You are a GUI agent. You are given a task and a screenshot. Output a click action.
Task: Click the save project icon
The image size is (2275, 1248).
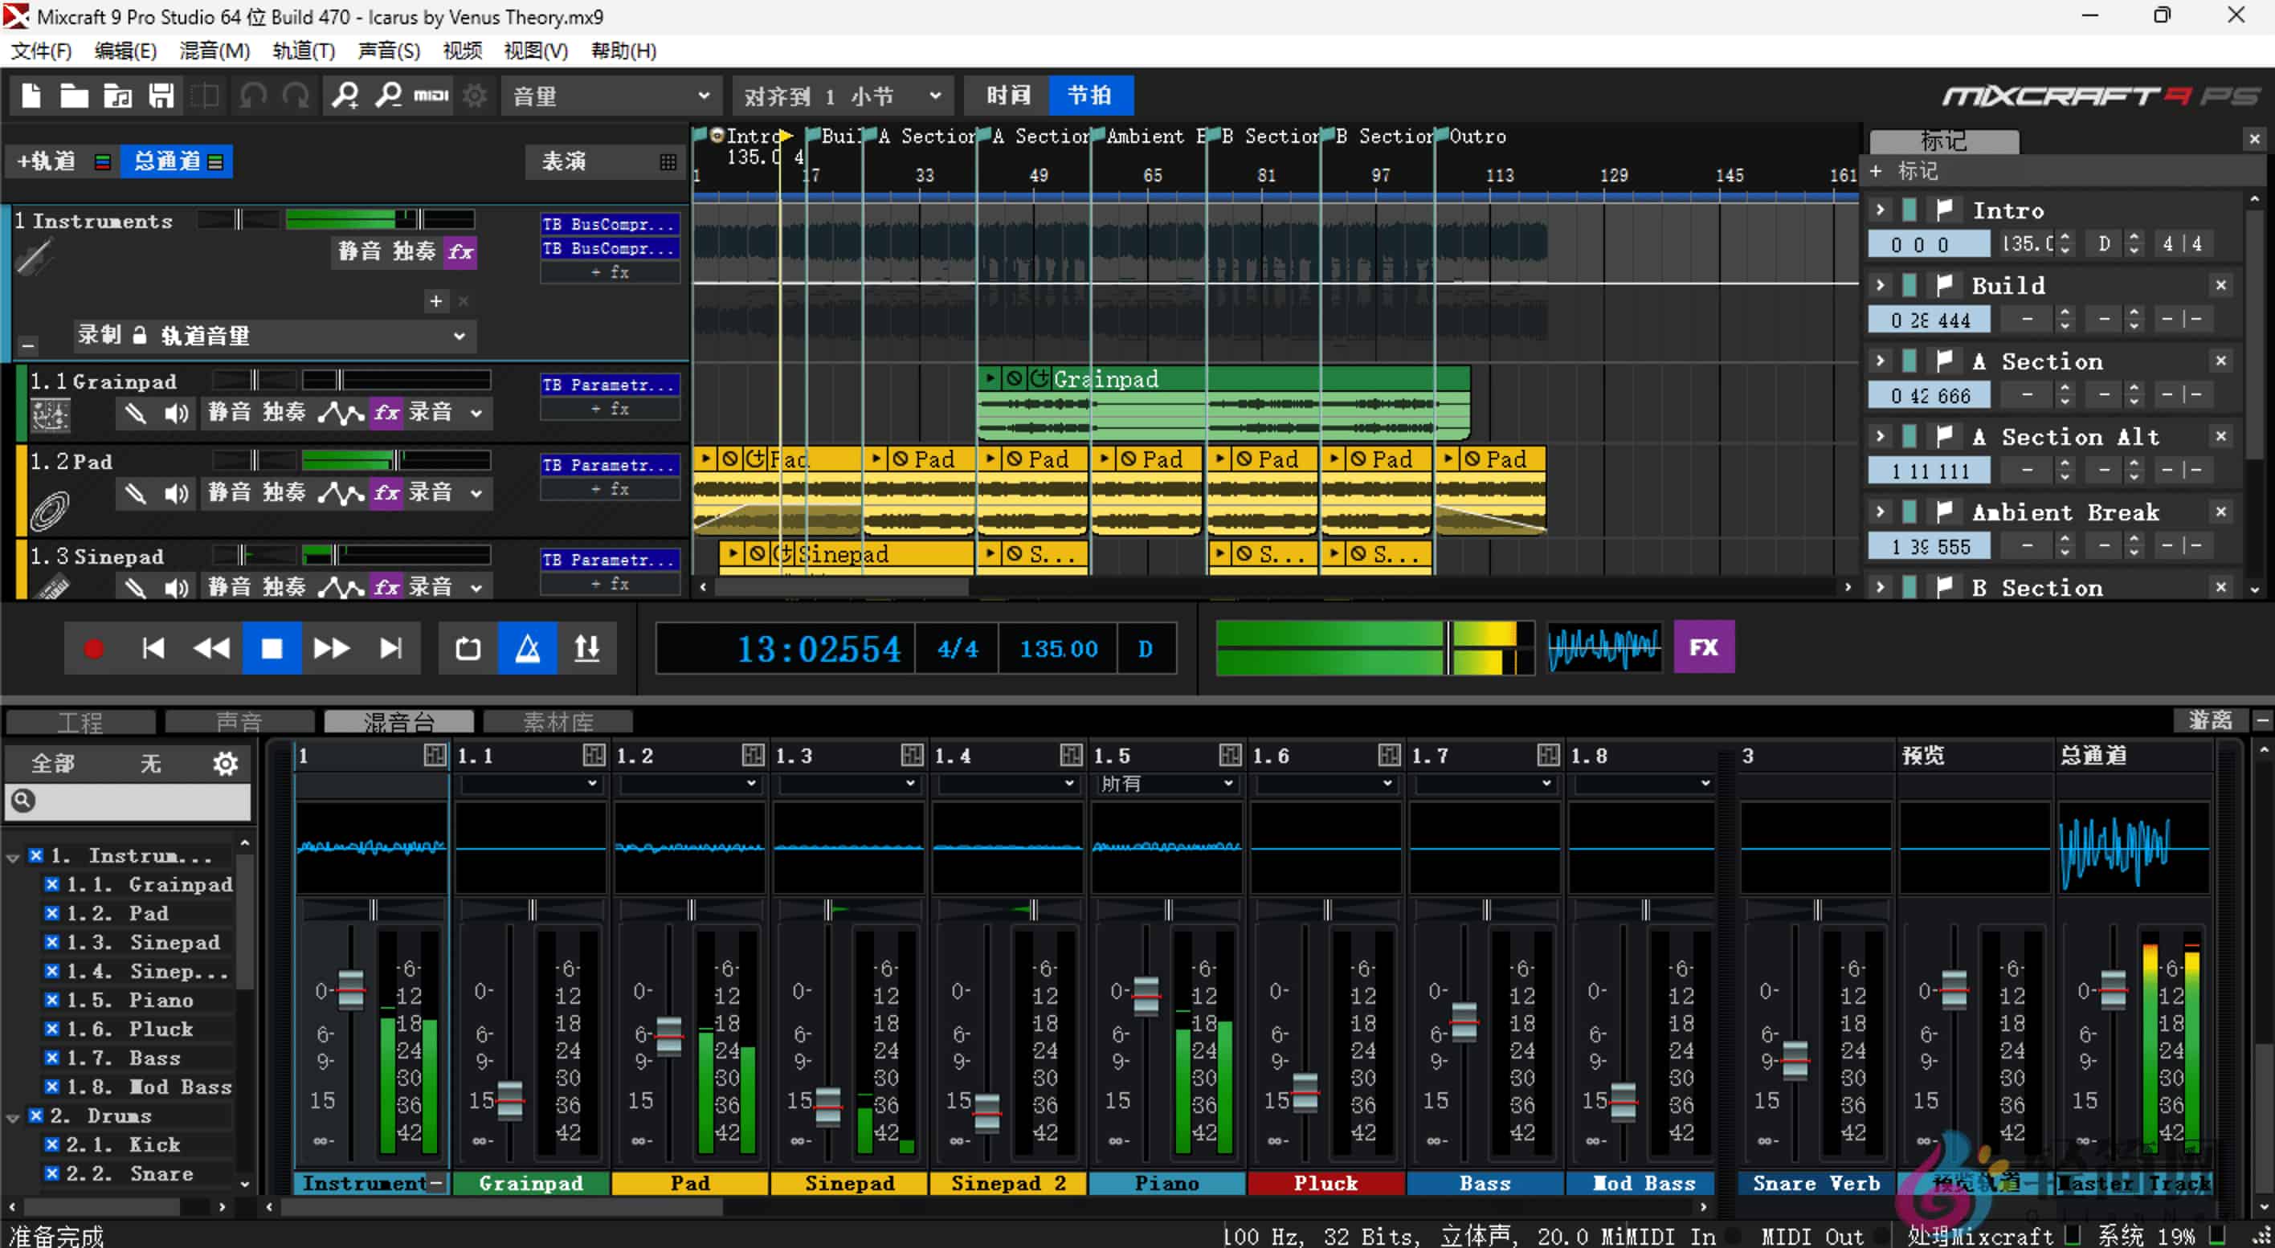(161, 95)
